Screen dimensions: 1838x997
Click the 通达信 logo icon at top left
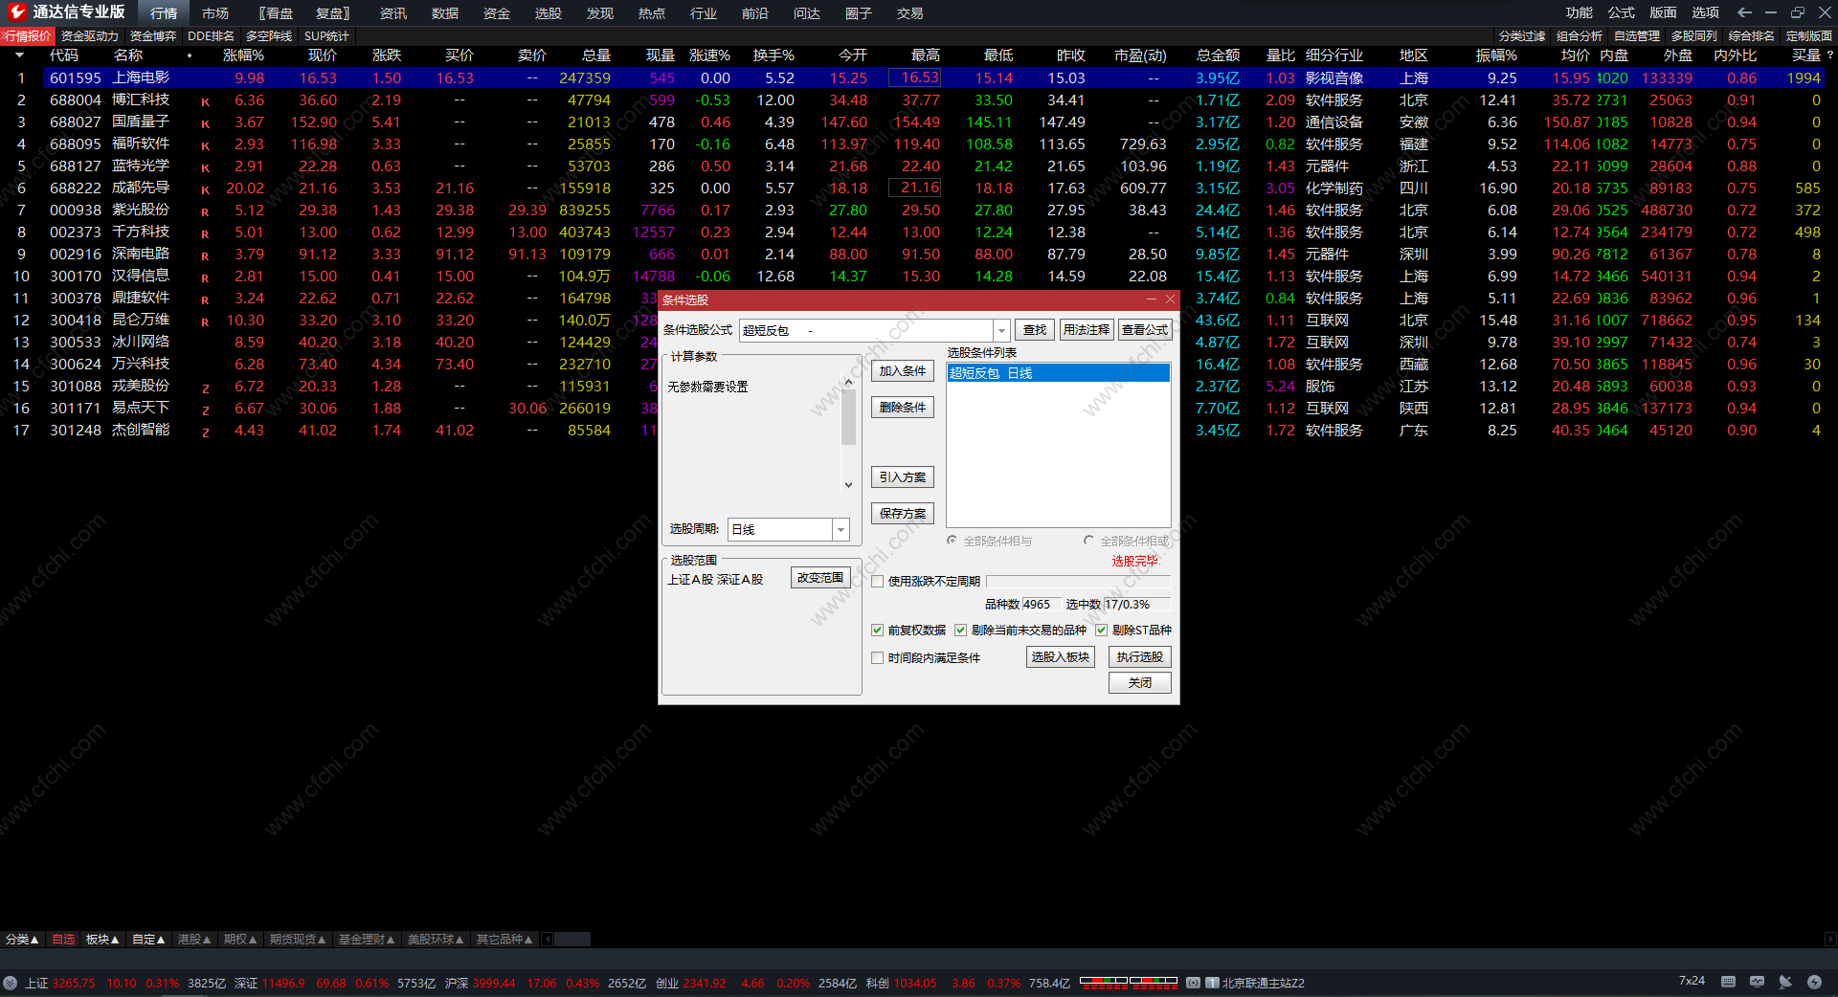coord(17,12)
